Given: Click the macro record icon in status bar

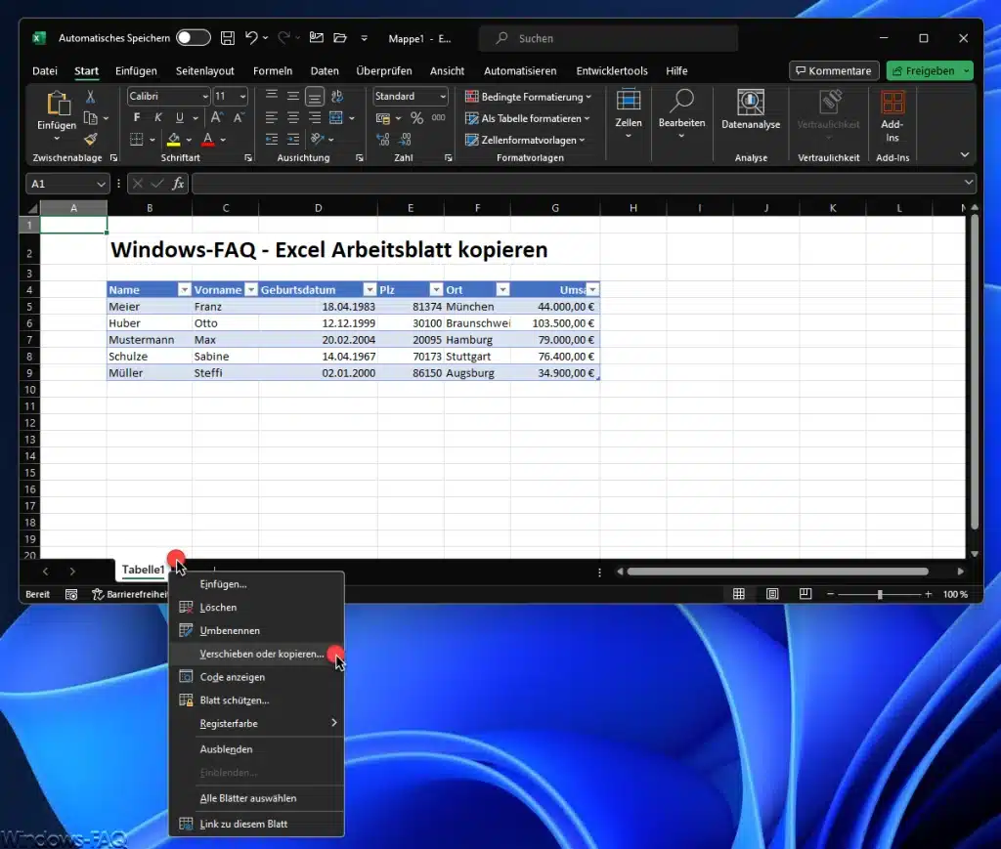Looking at the screenshot, I should click(71, 594).
